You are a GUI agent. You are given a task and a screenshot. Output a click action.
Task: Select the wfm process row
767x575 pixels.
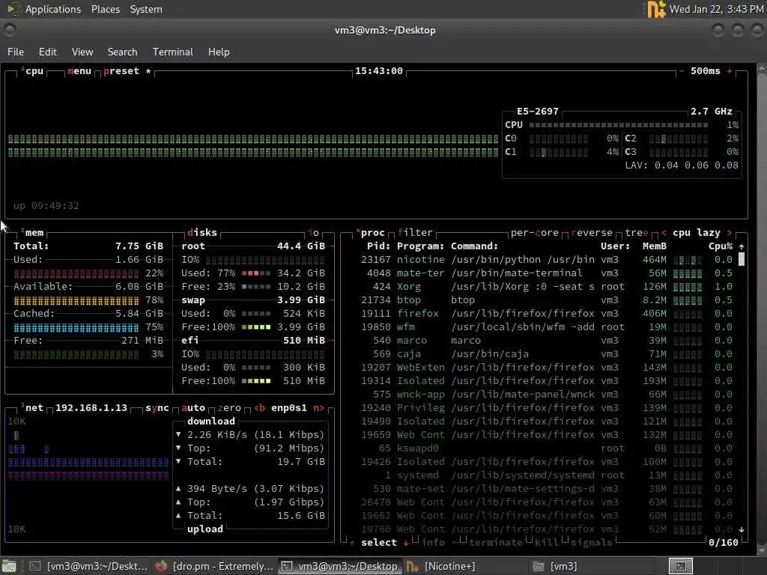(546, 327)
